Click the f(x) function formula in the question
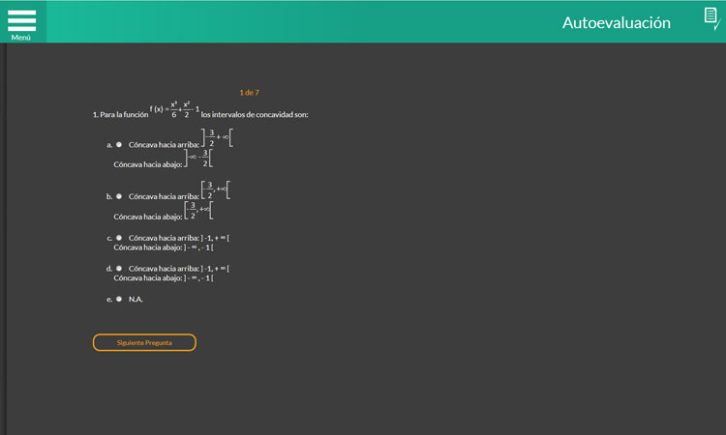726x435 pixels. click(174, 110)
